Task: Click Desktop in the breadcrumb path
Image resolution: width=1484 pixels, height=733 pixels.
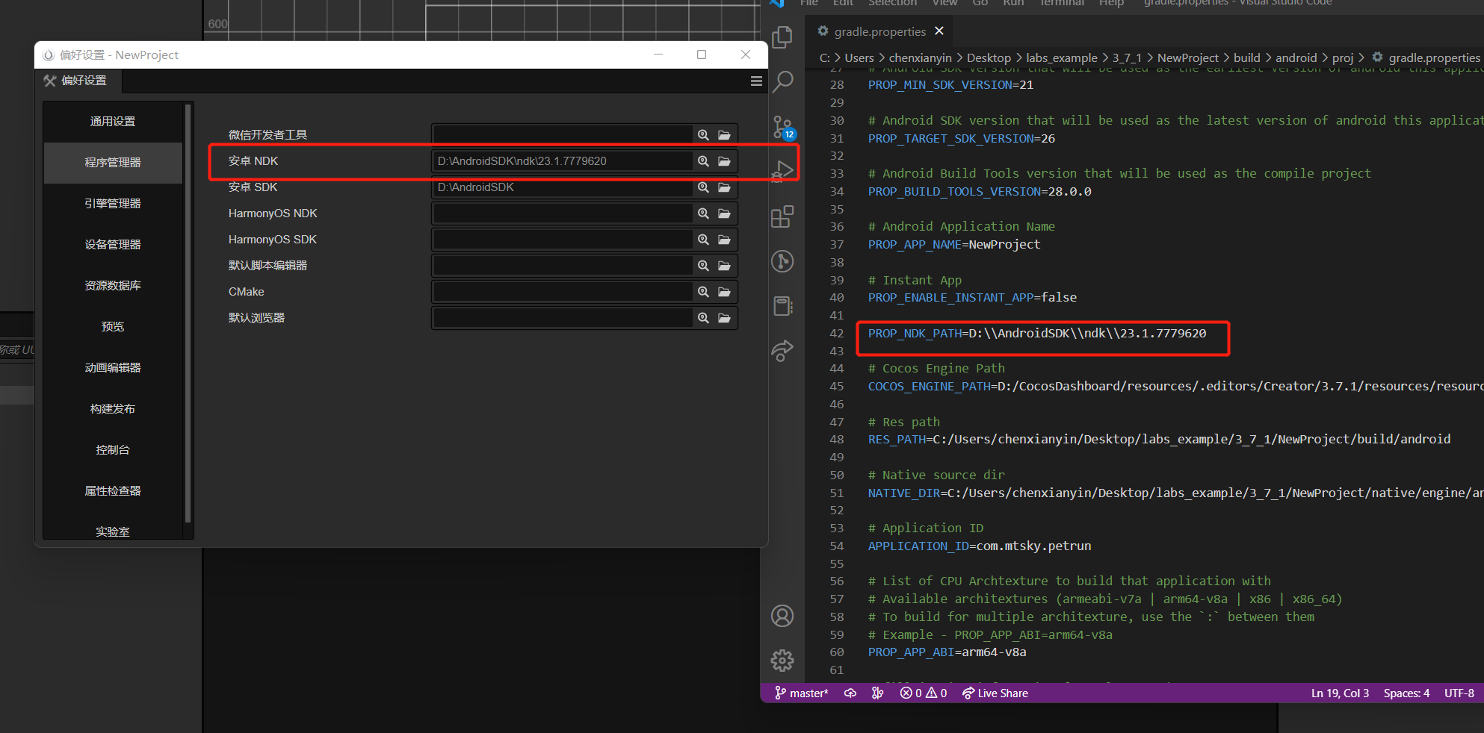Action: tap(989, 58)
